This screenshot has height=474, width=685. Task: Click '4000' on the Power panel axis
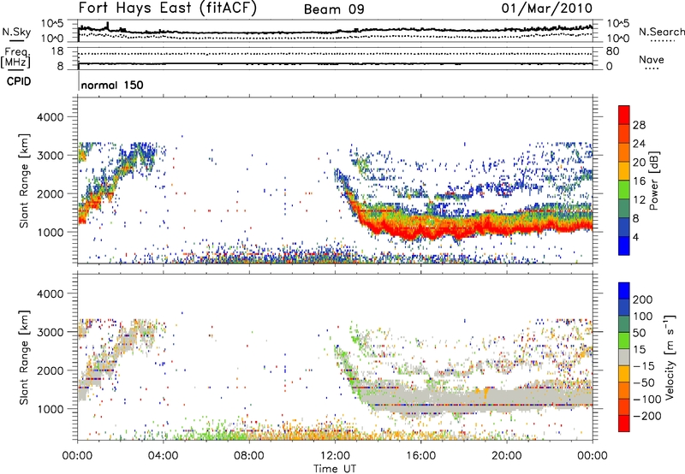click(50, 117)
